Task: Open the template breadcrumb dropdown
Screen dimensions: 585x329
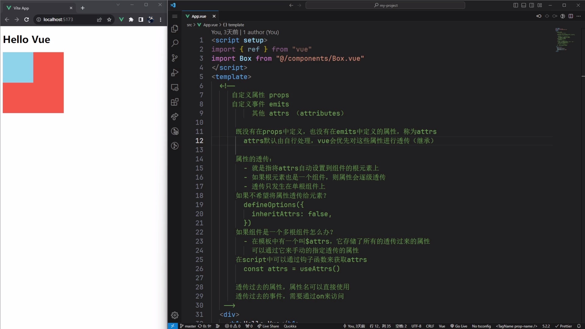Action: (236, 25)
